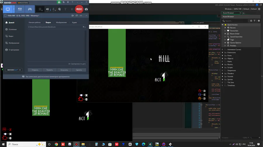Click the picture window icon in monitor bar

(x=77, y=15)
